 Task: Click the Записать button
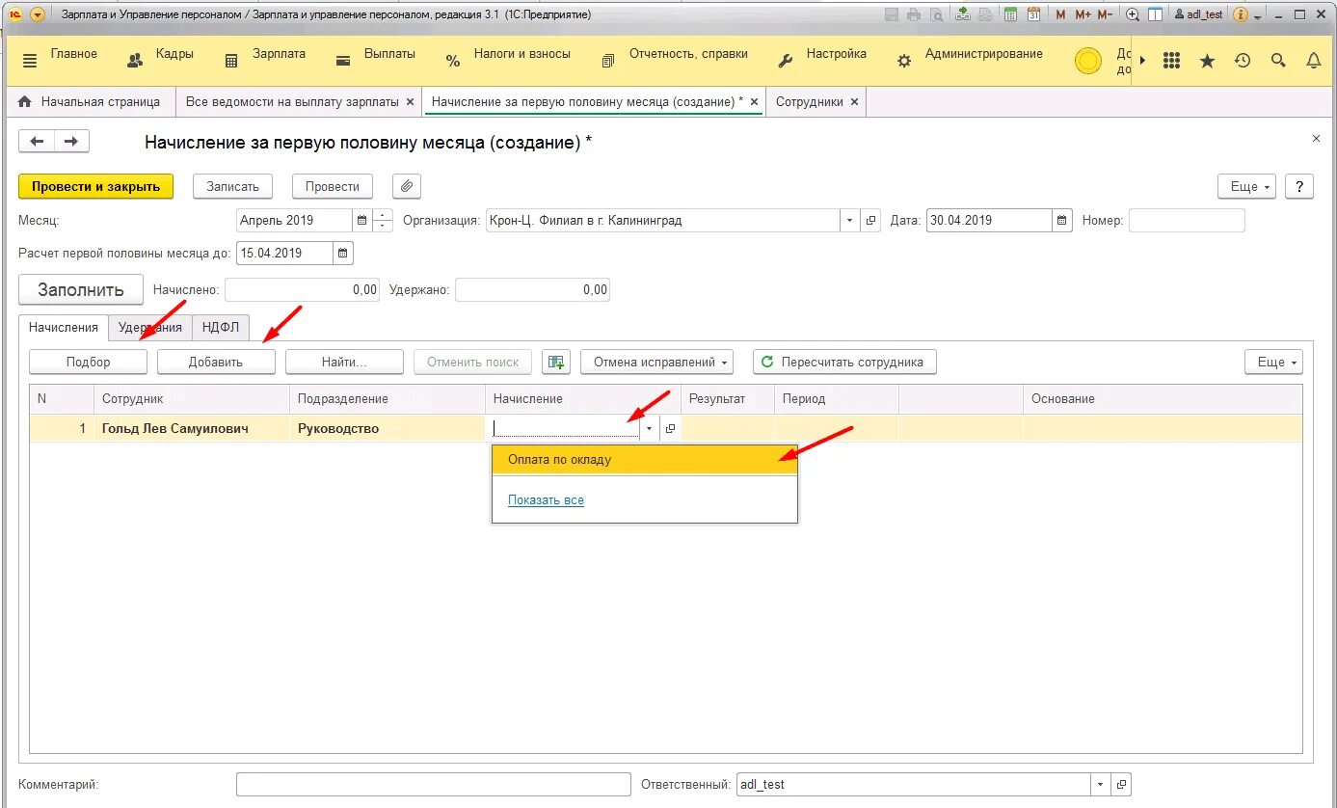click(x=233, y=186)
